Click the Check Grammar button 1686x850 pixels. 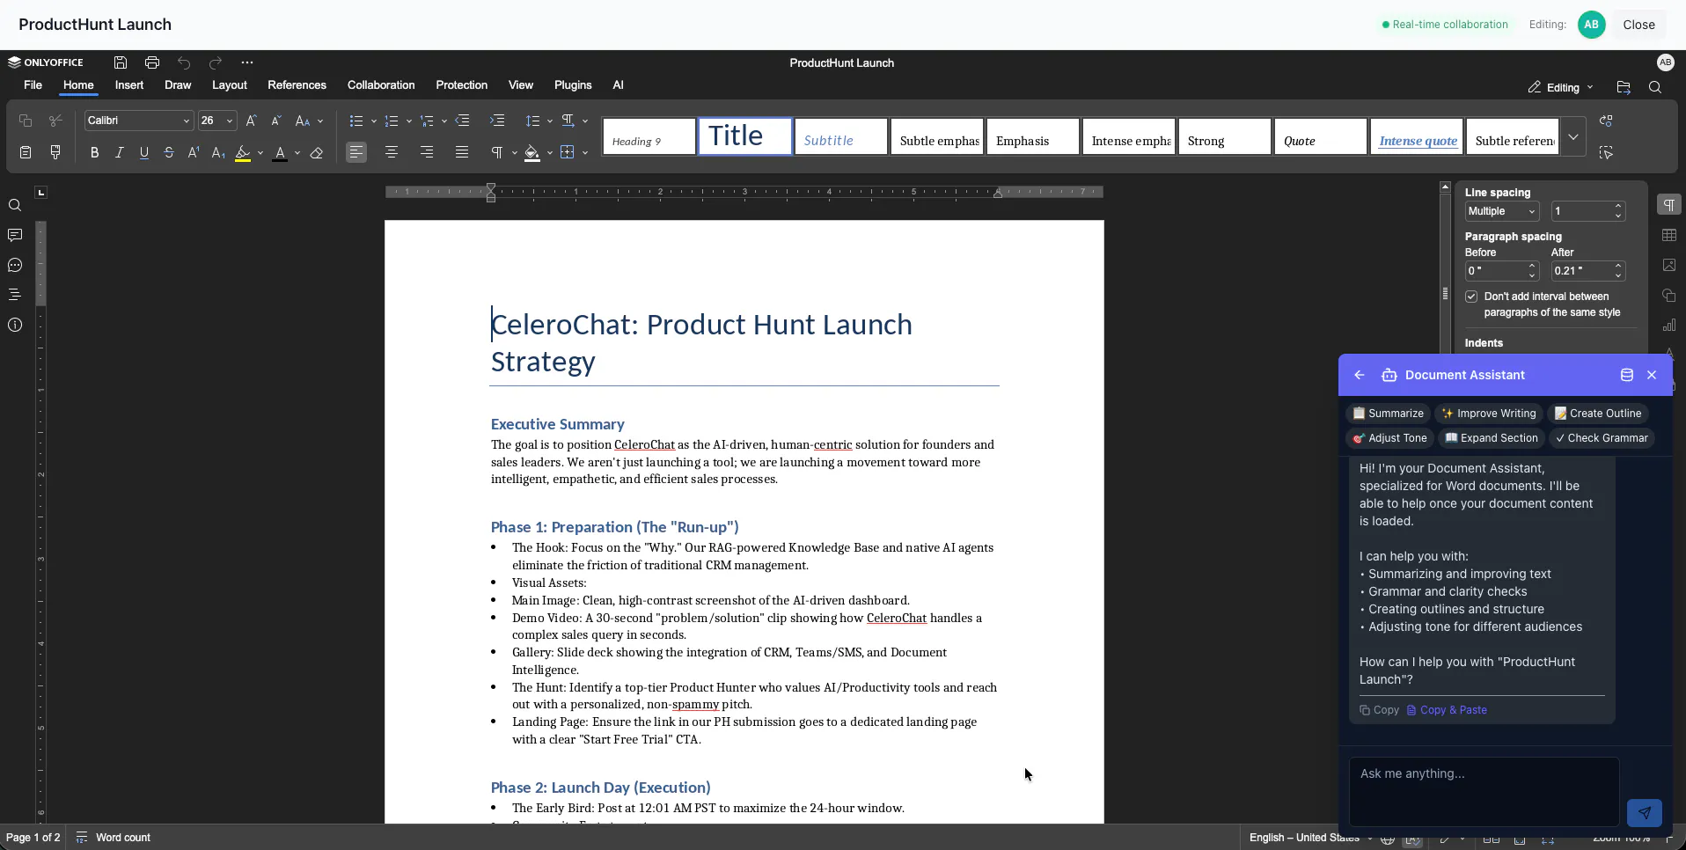click(1602, 438)
